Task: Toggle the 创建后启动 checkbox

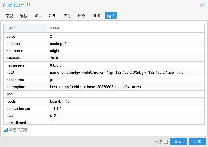Action: [6, 130]
